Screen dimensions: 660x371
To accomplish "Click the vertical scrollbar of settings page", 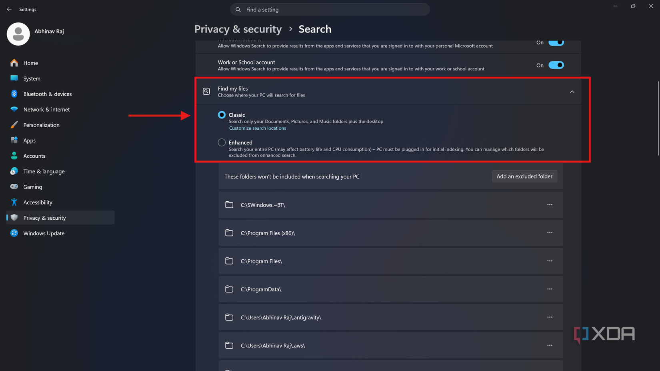I will point(658,118).
